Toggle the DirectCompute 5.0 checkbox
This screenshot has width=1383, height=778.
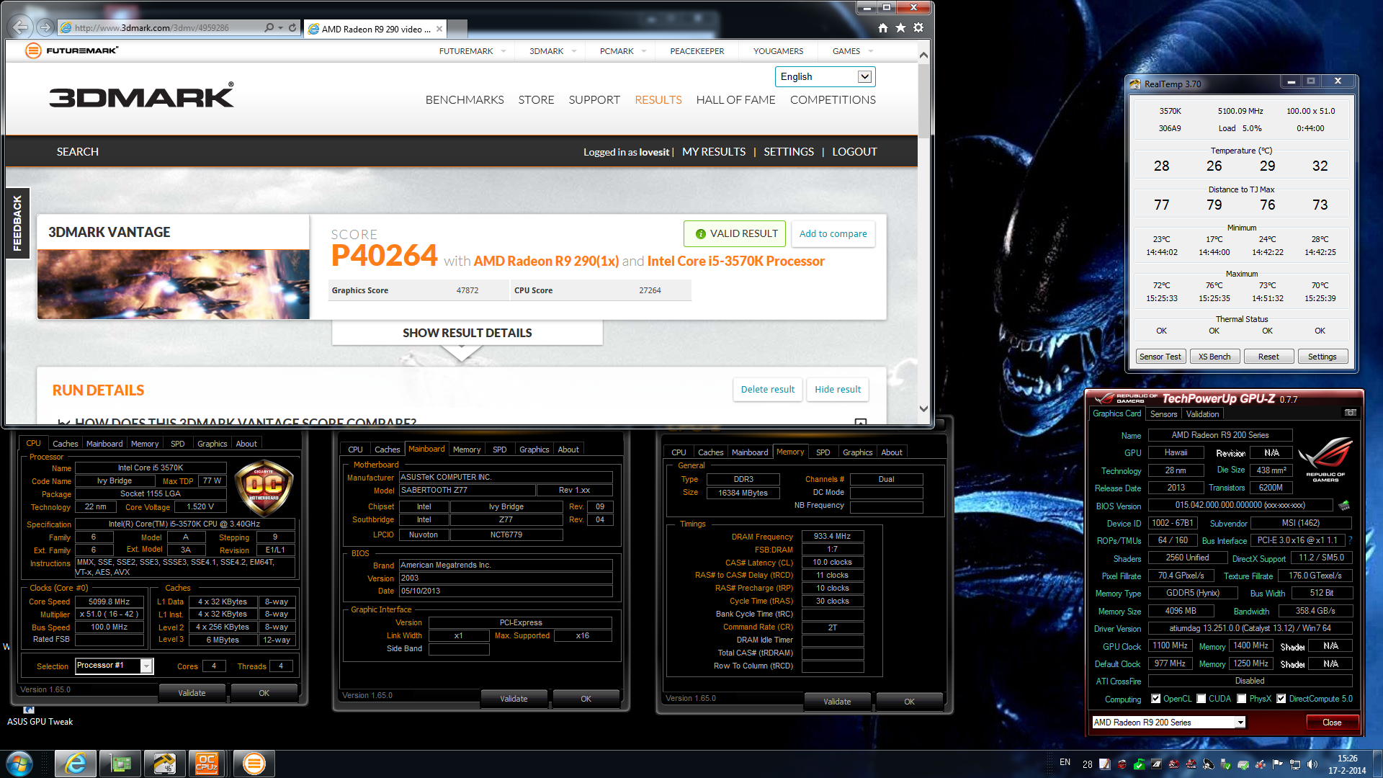coord(1281,699)
